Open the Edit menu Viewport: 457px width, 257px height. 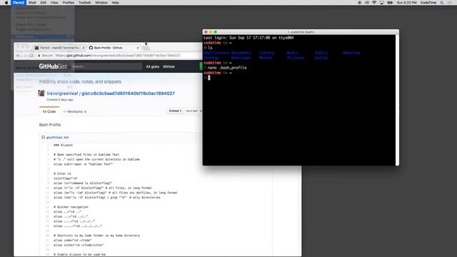click(x=44, y=3)
